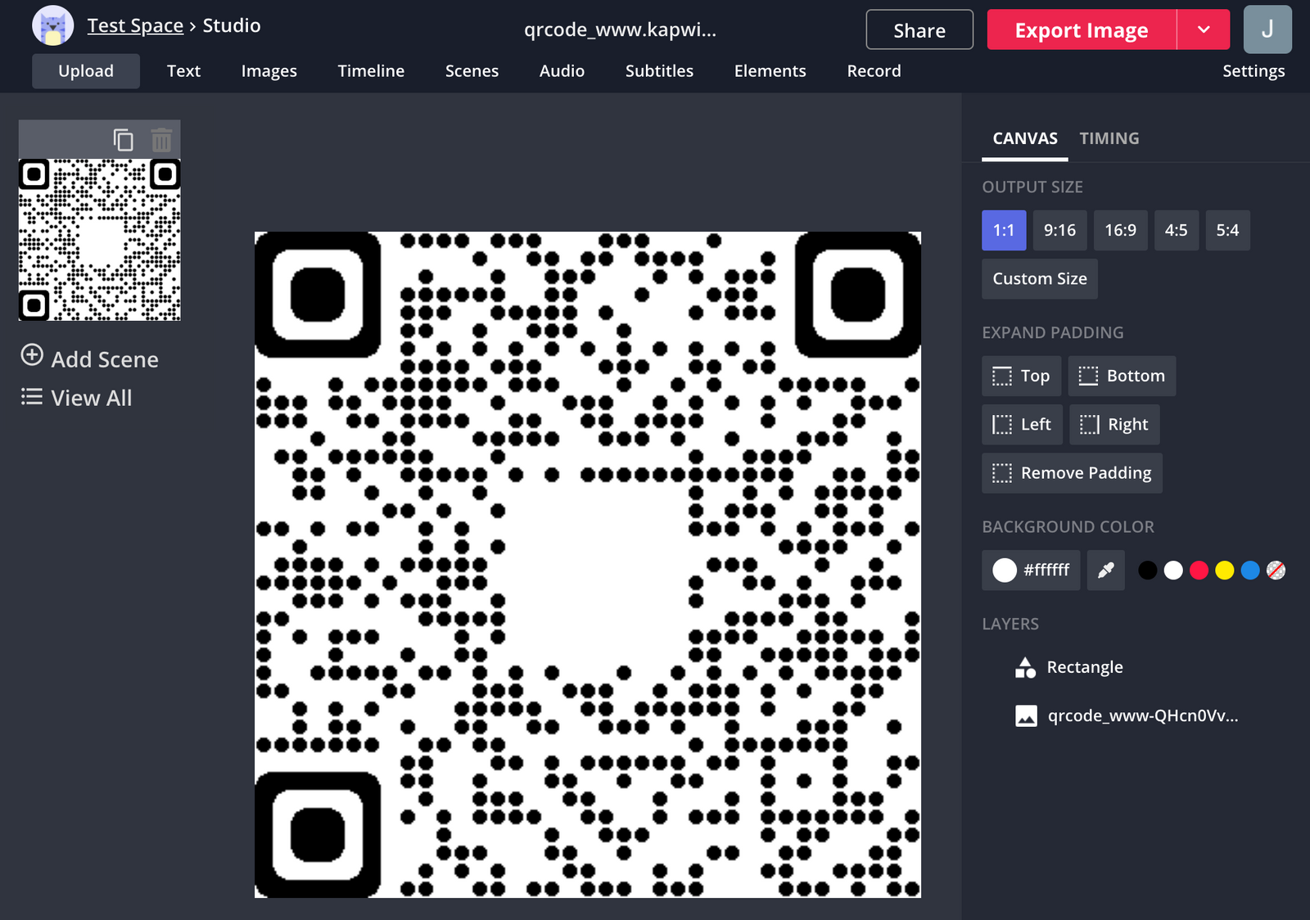Open the background color hex selector
The image size is (1310, 920).
[x=1031, y=570]
